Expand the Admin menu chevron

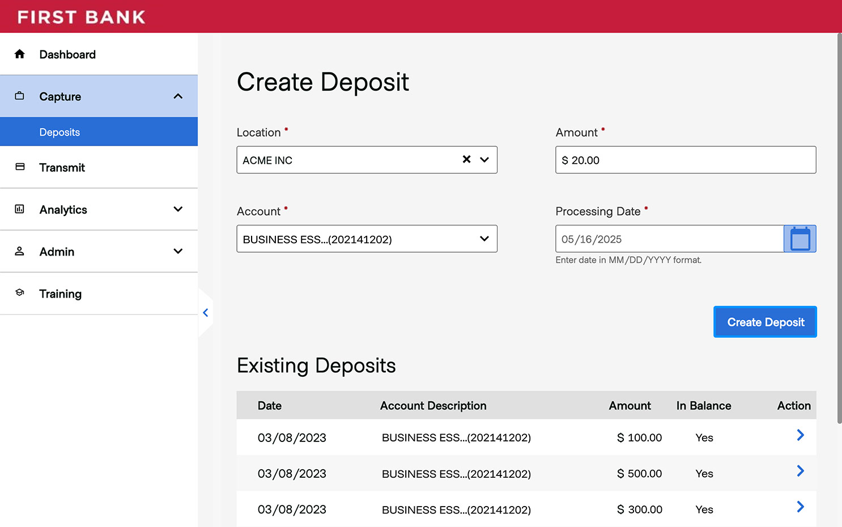click(x=178, y=251)
